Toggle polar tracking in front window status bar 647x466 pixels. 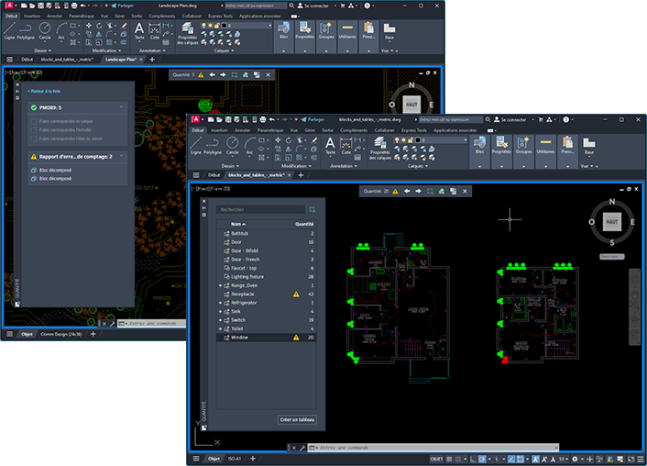(x=482, y=459)
